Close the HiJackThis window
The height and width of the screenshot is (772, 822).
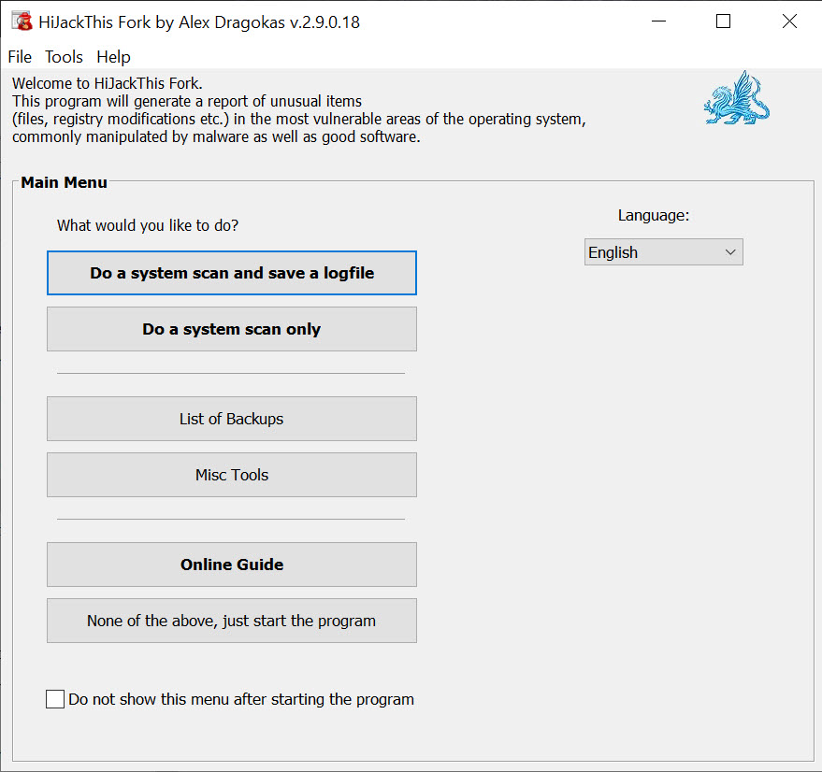(789, 21)
